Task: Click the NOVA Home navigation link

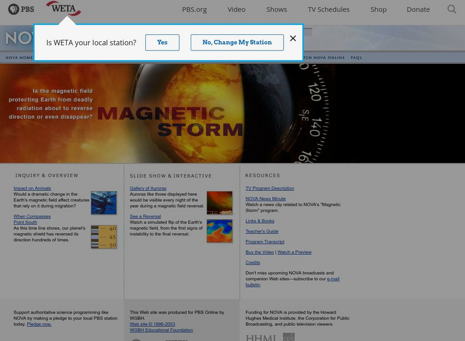Action: (x=19, y=58)
